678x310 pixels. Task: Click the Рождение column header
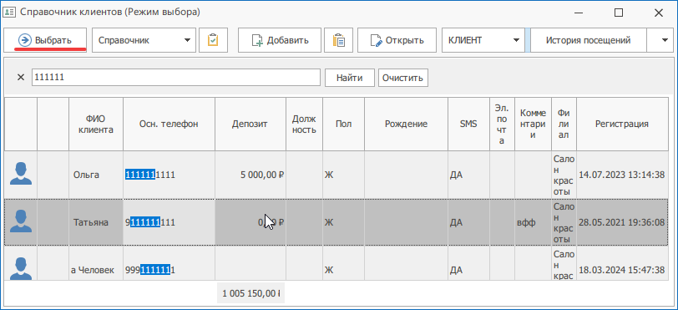pos(406,124)
